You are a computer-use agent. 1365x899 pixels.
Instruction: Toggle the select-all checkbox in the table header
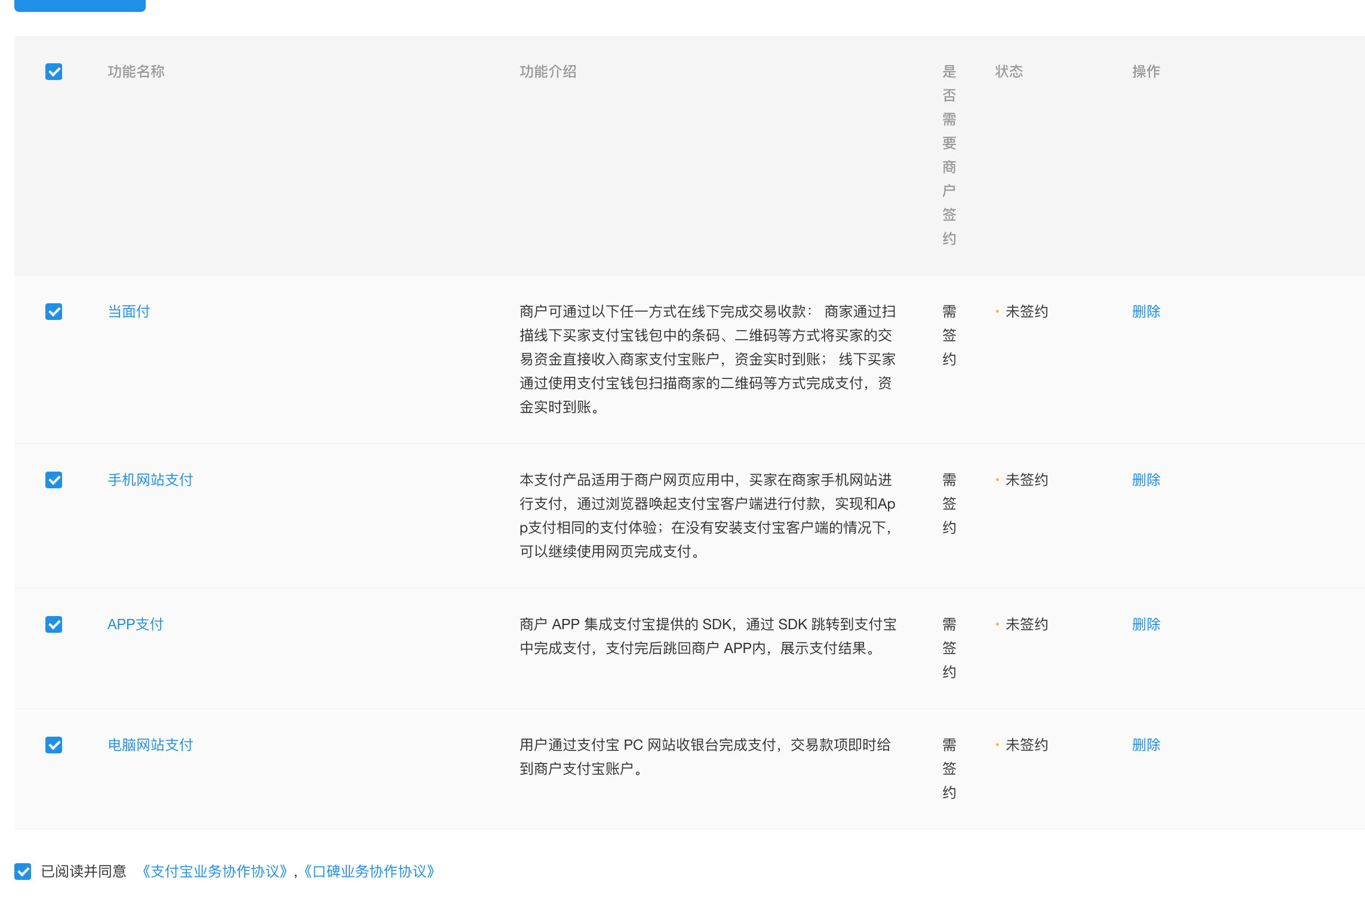(x=53, y=71)
